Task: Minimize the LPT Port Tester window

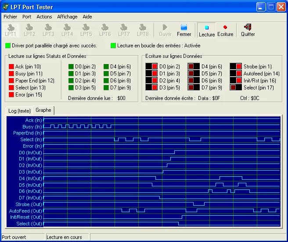Action: (x=261, y=7)
